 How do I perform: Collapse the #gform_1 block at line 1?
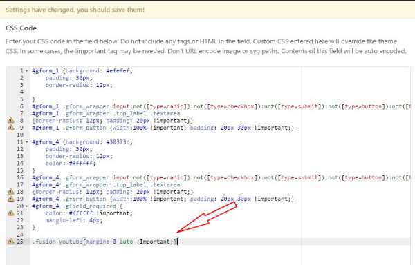(27, 71)
